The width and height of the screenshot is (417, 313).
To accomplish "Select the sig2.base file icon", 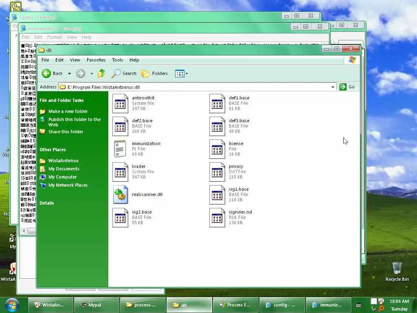I will click(x=120, y=218).
